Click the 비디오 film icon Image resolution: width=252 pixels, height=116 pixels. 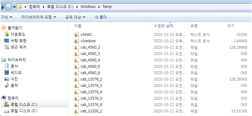click(7, 73)
